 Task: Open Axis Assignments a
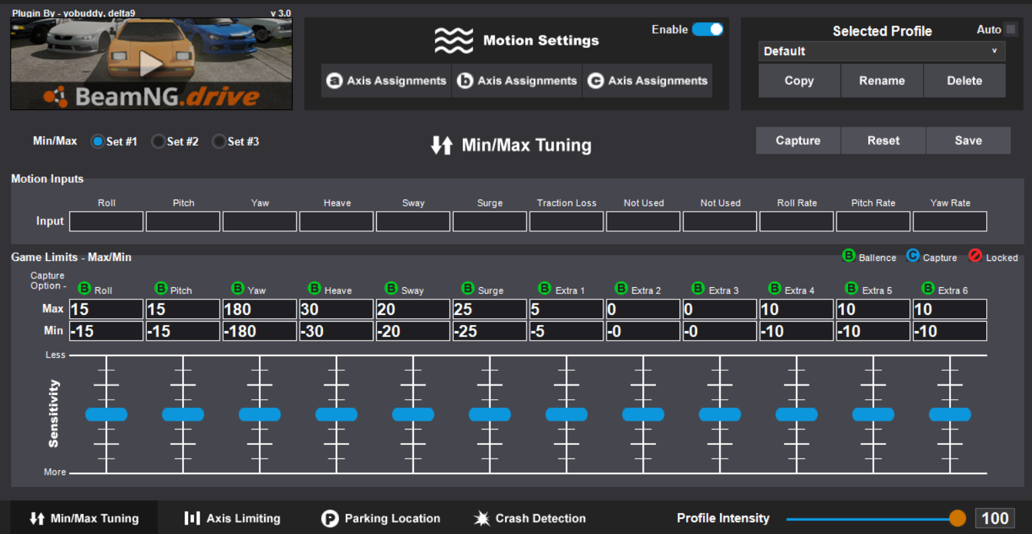pyautogui.click(x=386, y=81)
